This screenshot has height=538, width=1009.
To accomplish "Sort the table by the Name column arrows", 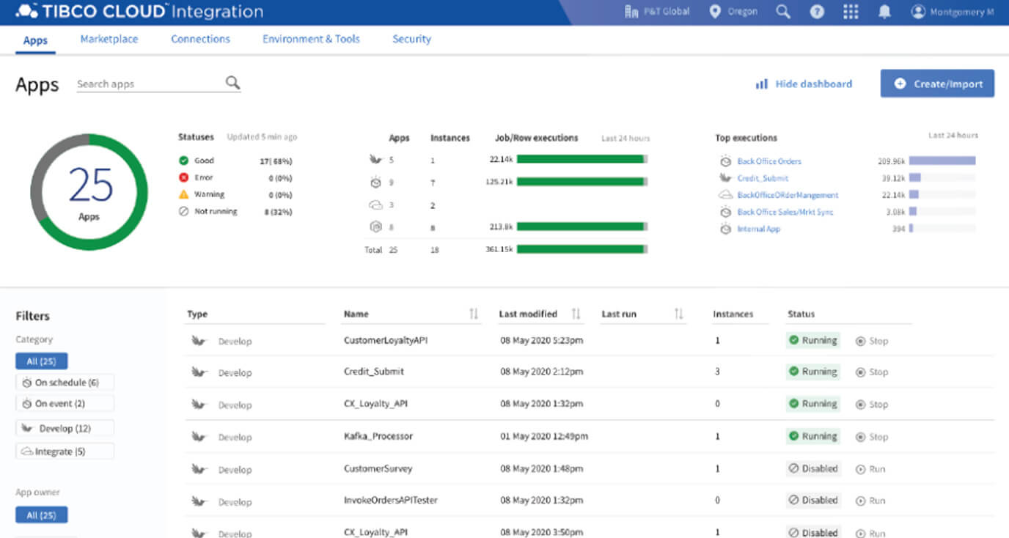I will click(474, 314).
